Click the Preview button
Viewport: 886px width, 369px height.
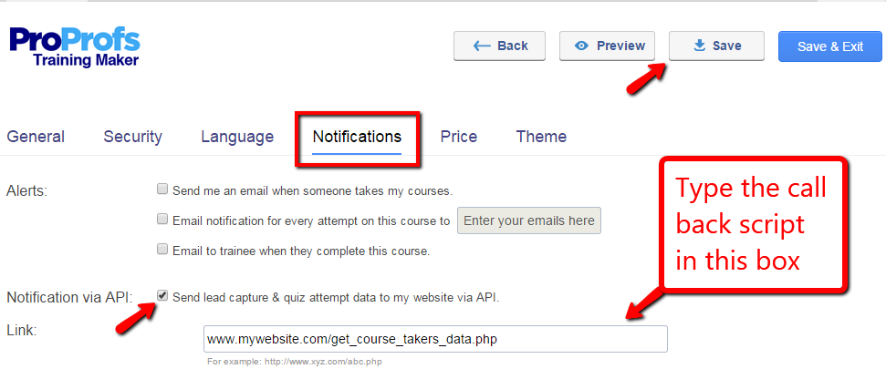pyautogui.click(x=610, y=46)
